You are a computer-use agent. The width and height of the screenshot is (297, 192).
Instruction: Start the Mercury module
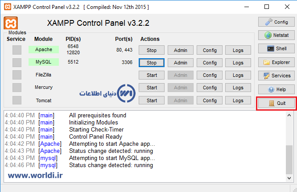[x=152, y=88]
